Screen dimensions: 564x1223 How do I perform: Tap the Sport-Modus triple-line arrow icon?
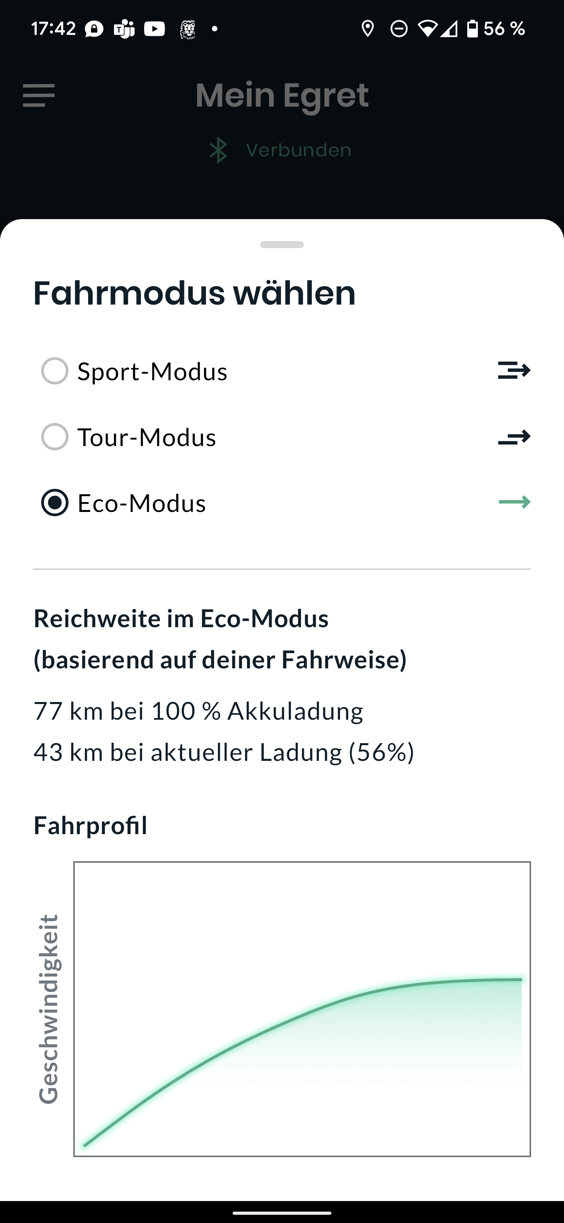[x=514, y=370]
